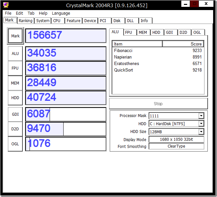The image size is (217, 197).
Task: Run the MEM benchmark button
Action: [x=15, y=83]
